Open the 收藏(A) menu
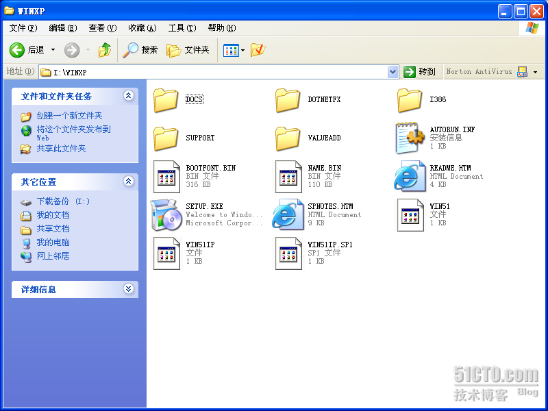 [142, 28]
